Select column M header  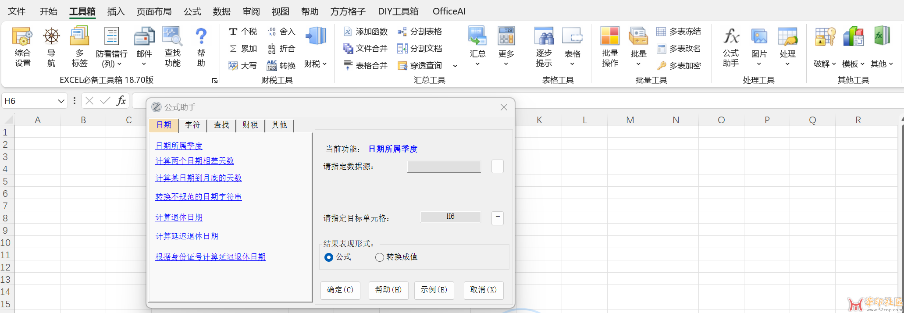(630, 120)
